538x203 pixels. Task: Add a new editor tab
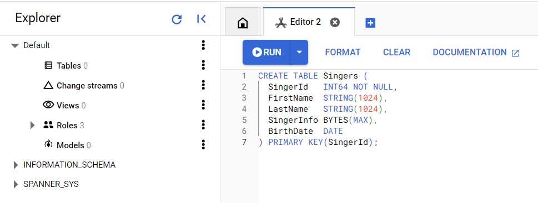click(x=370, y=23)
